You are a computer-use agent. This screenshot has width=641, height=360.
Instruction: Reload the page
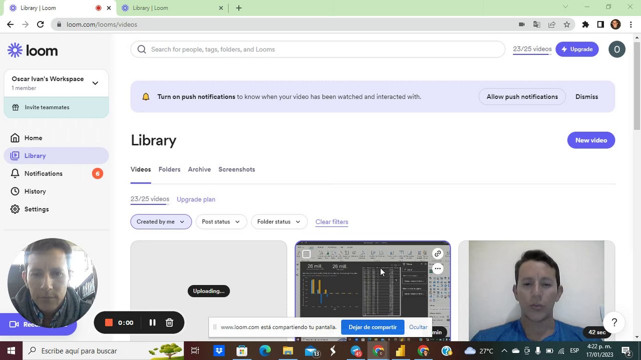41,24
